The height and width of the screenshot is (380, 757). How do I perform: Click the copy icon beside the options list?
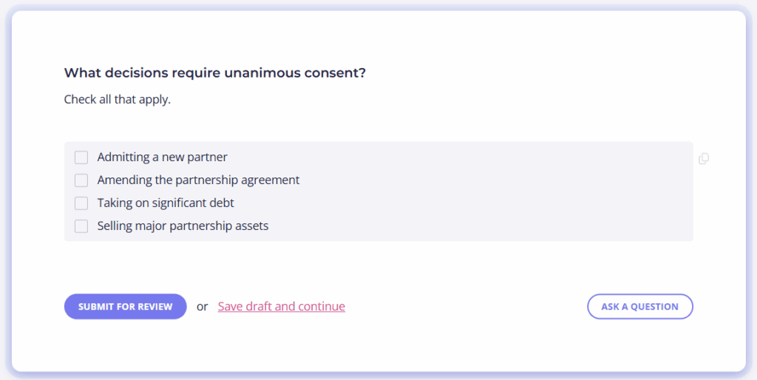point(704,158)
